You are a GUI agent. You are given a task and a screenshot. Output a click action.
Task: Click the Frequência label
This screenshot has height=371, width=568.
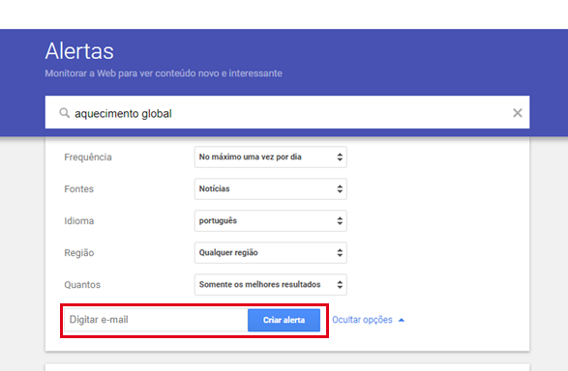pos(88,157)
